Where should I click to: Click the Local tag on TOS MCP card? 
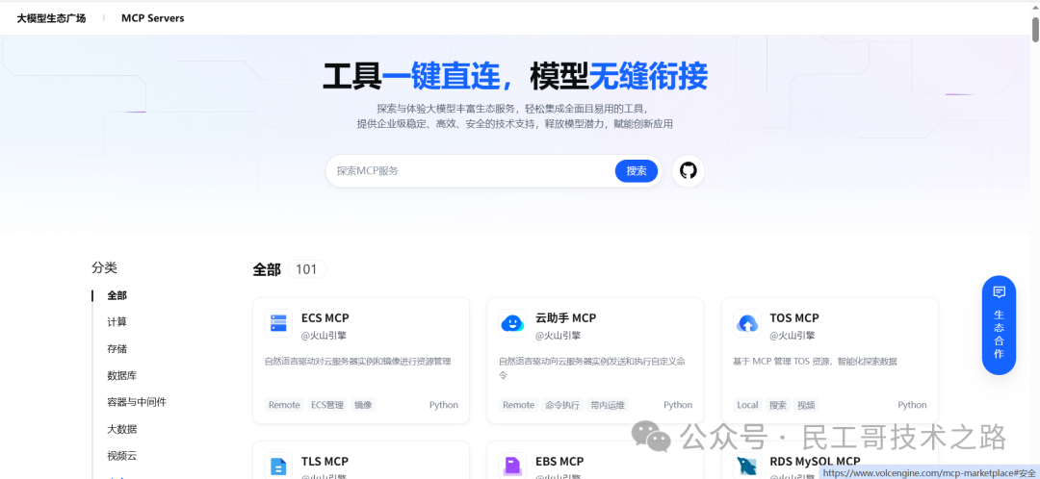[x=747, y=405]
